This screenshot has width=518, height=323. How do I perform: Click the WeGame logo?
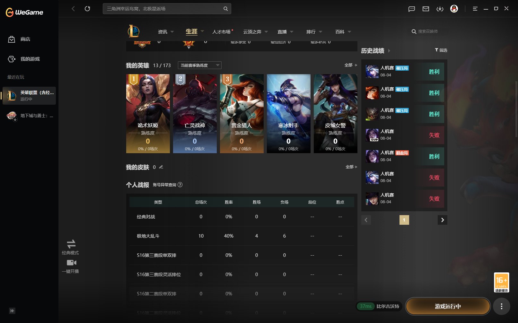coord(24,12)
